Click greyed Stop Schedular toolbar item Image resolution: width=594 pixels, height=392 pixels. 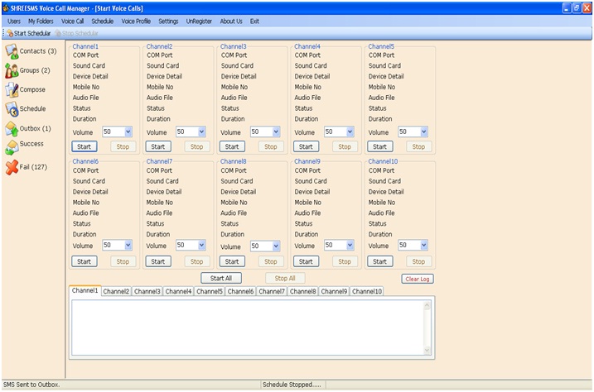coord(76,33)
